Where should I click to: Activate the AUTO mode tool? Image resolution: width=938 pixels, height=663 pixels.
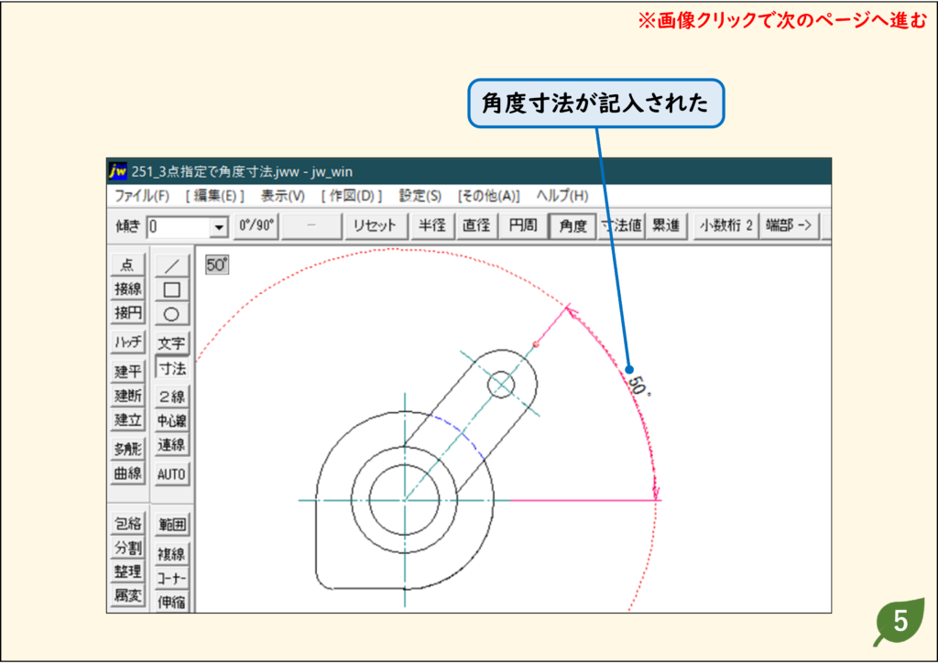[171, 474]
